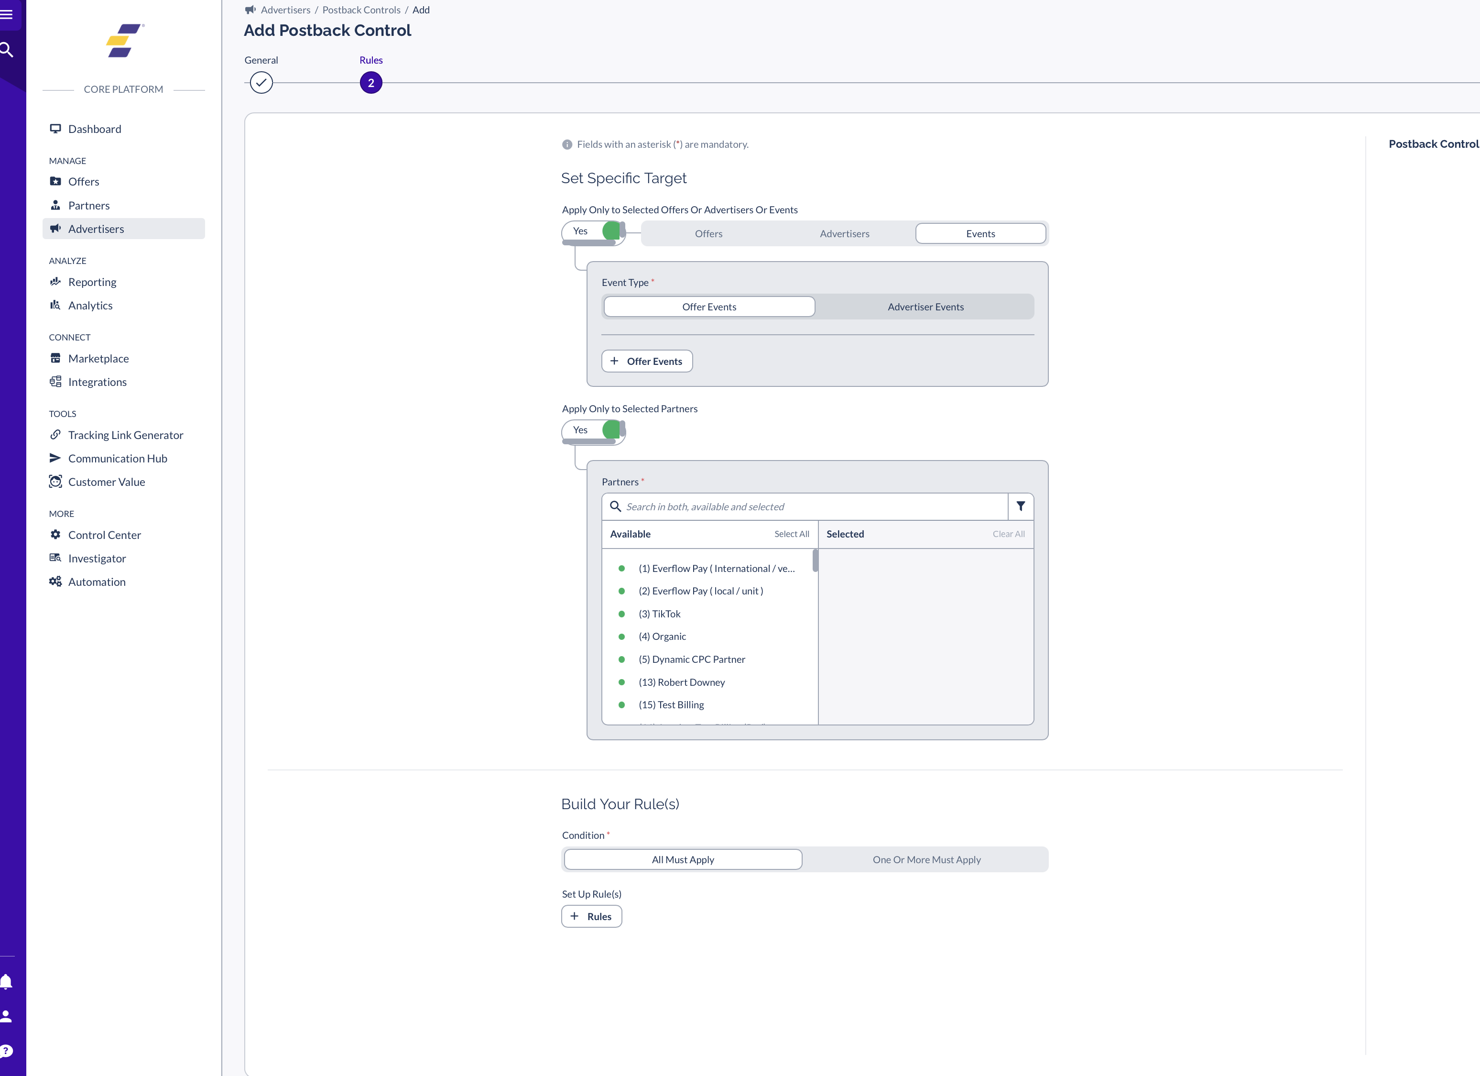Click Select All available partners

click(x=792, y=534)
